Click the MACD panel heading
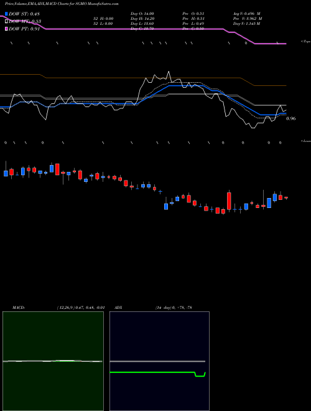 pyautogui.click(x=19, y=308)
